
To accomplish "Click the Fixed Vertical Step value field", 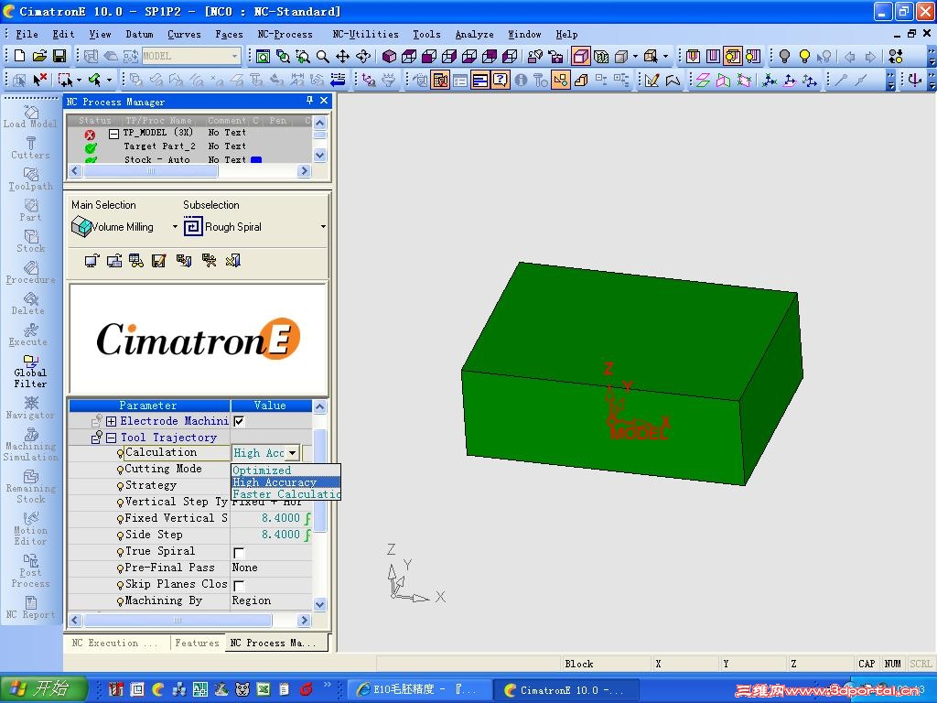I will click(271, 518).
